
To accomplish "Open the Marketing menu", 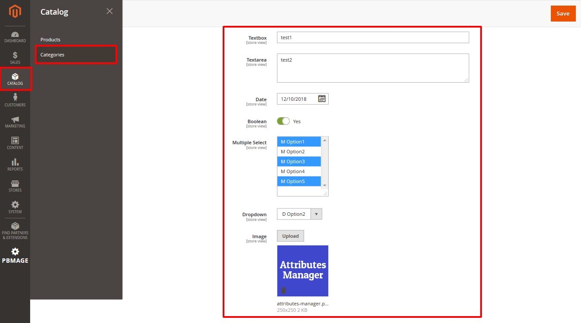I will [15, 122].
